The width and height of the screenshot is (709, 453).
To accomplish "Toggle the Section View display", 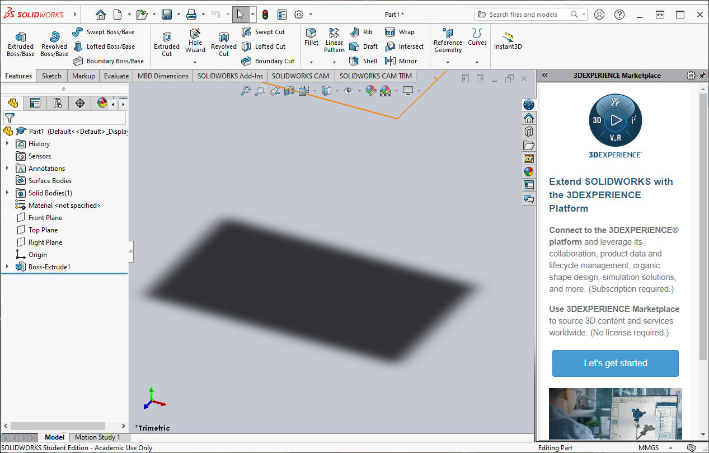I will (289, 91).
